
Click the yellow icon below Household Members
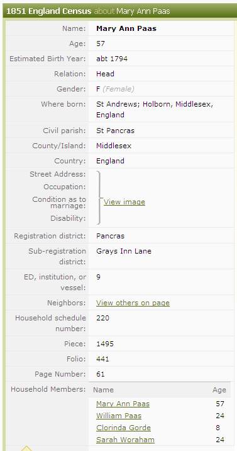(x=26, y=448)
